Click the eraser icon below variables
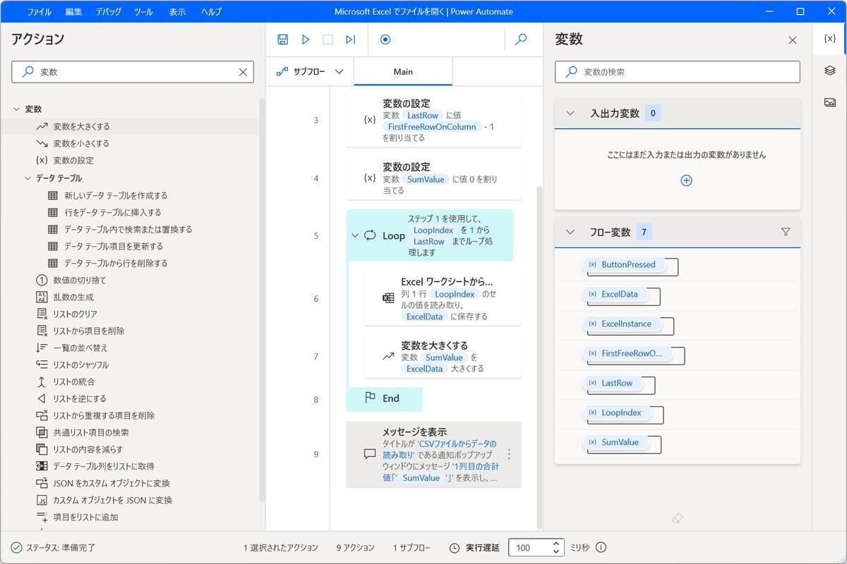 pos(678,518)
